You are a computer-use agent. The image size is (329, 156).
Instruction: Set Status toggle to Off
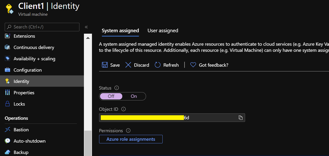click(x=111, y=96)
